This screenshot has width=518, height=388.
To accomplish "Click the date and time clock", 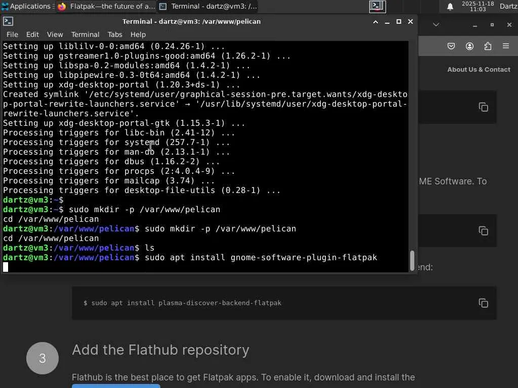I will pos(478,6).
